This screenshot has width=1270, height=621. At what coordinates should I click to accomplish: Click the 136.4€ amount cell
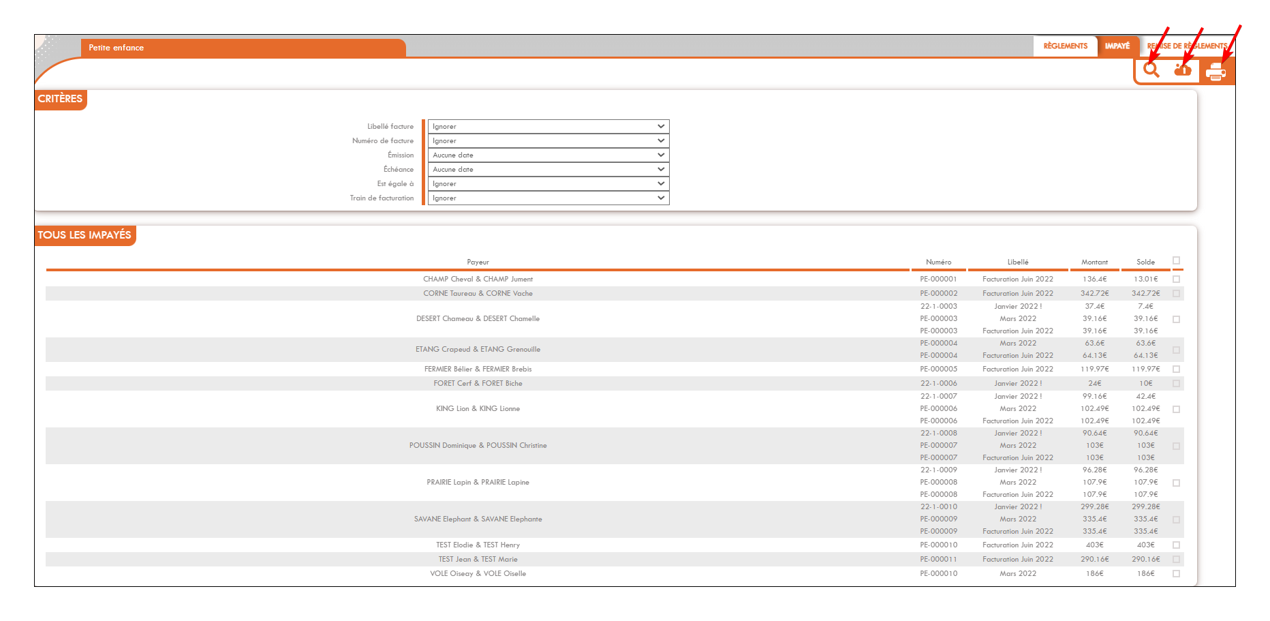[1094, 279]
